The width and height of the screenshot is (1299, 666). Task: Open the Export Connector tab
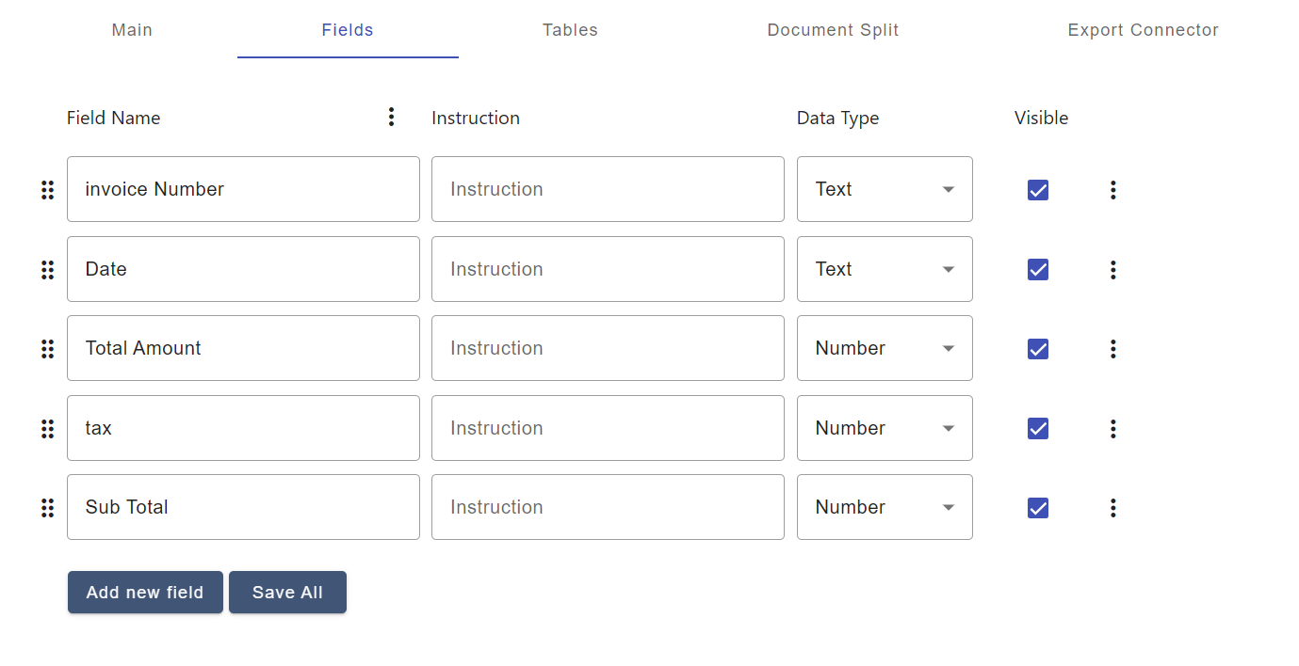(x=1143, y=30)
